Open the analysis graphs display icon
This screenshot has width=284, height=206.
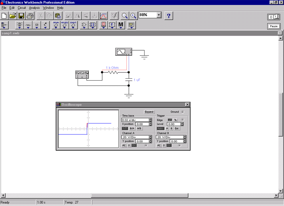[103, 16]
